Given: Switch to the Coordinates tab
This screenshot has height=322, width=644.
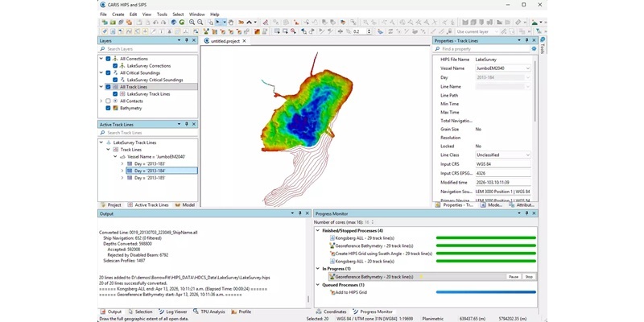Looking at the screenshot, I should click(331, 312).
